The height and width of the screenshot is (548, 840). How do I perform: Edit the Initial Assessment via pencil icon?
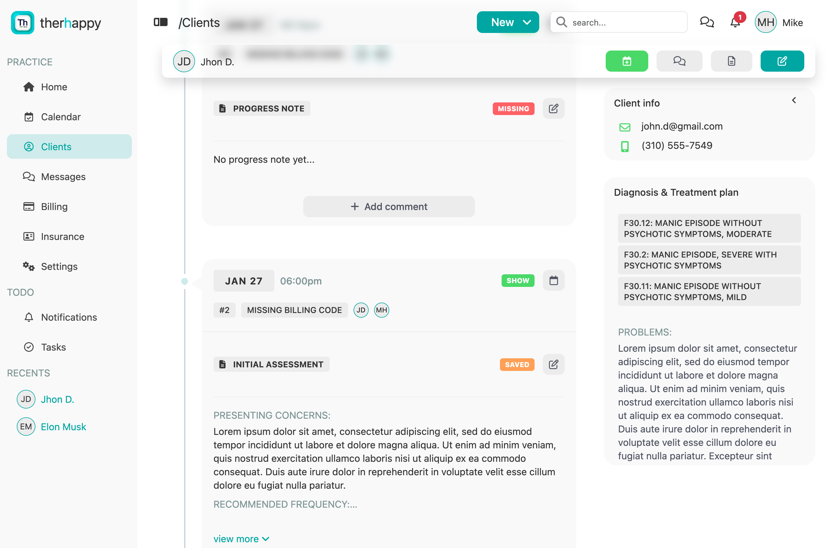click(x=553, y=364)
